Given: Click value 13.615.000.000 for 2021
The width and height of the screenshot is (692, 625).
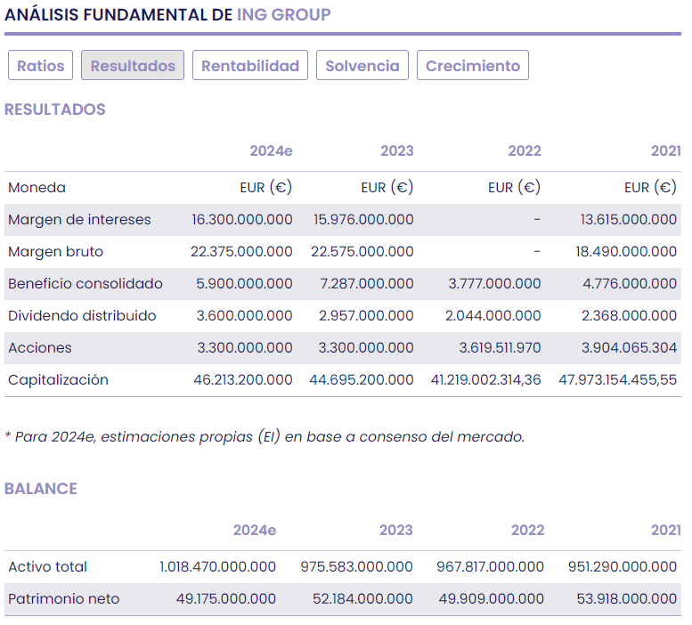Looking at the screenshot, I should [x=629, y=220].
